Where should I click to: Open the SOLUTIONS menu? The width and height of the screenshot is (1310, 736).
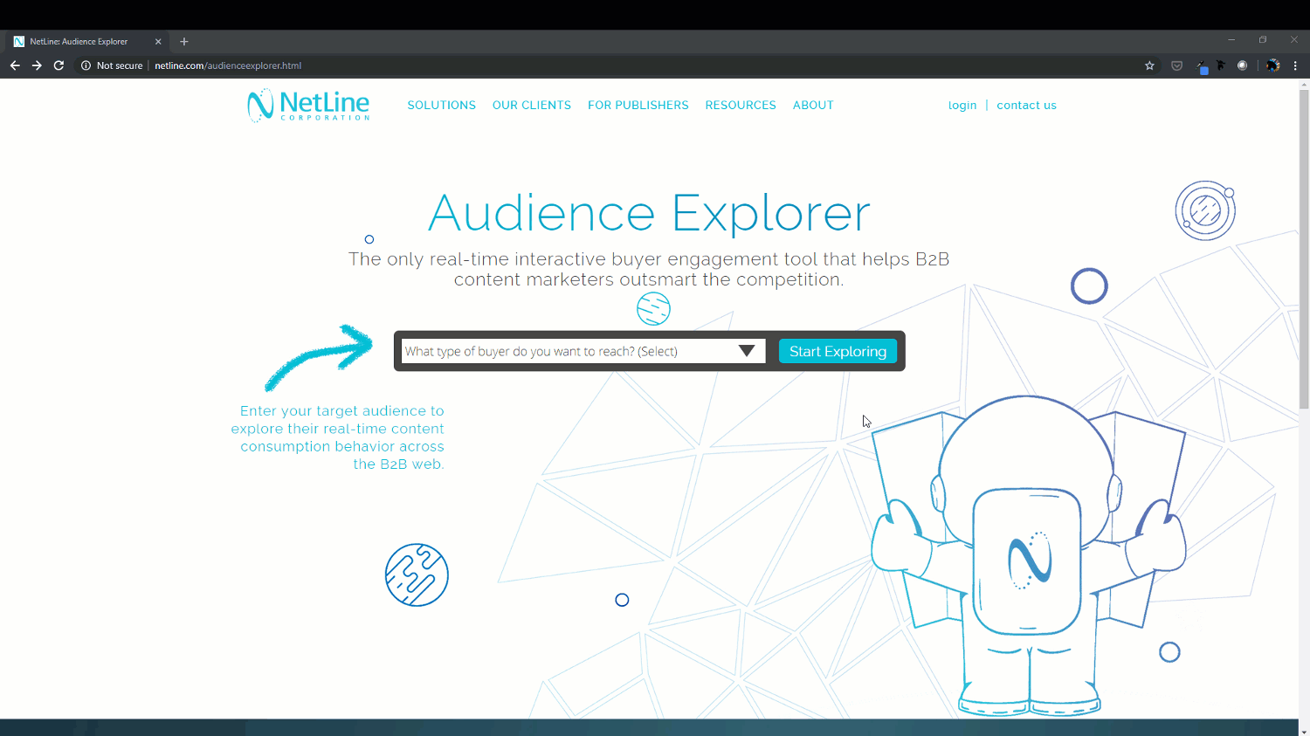click(441, 105)
